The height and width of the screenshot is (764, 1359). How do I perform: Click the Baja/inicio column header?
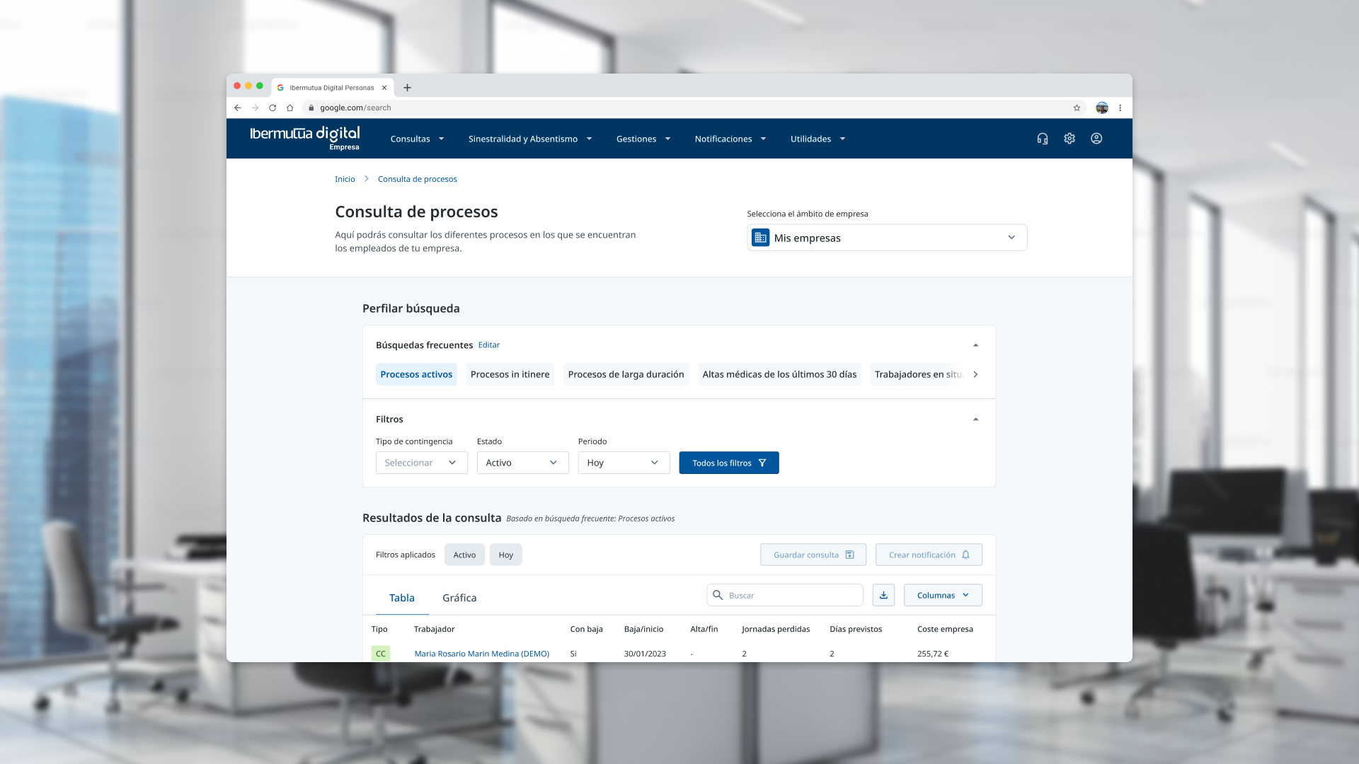[x=644, y=629]
